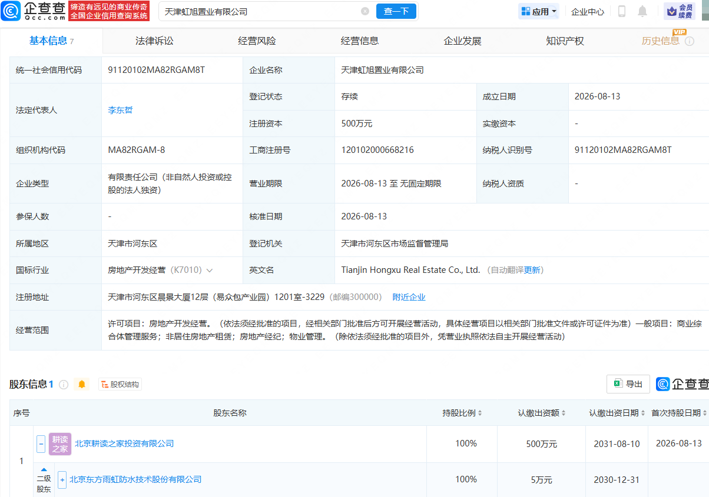
Task: Collapse the 北京耕读之家投资有限公司 row
Action: tap(41, 443)
